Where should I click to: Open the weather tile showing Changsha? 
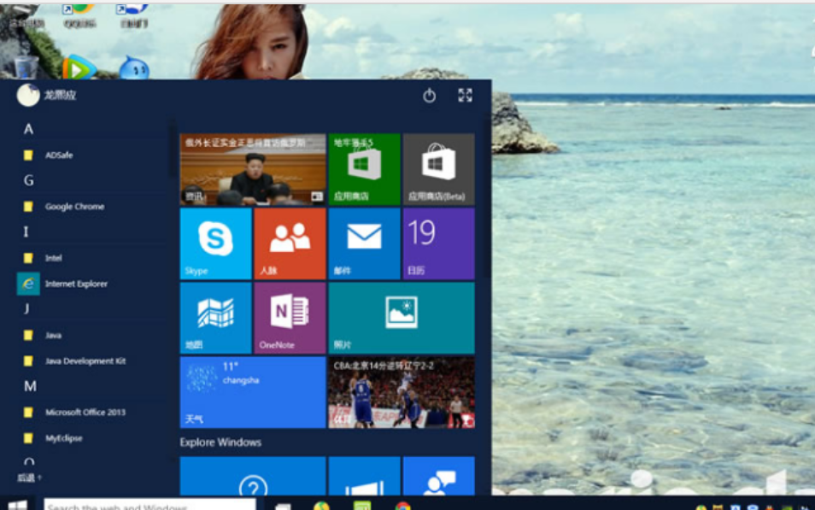coord(252,392)
